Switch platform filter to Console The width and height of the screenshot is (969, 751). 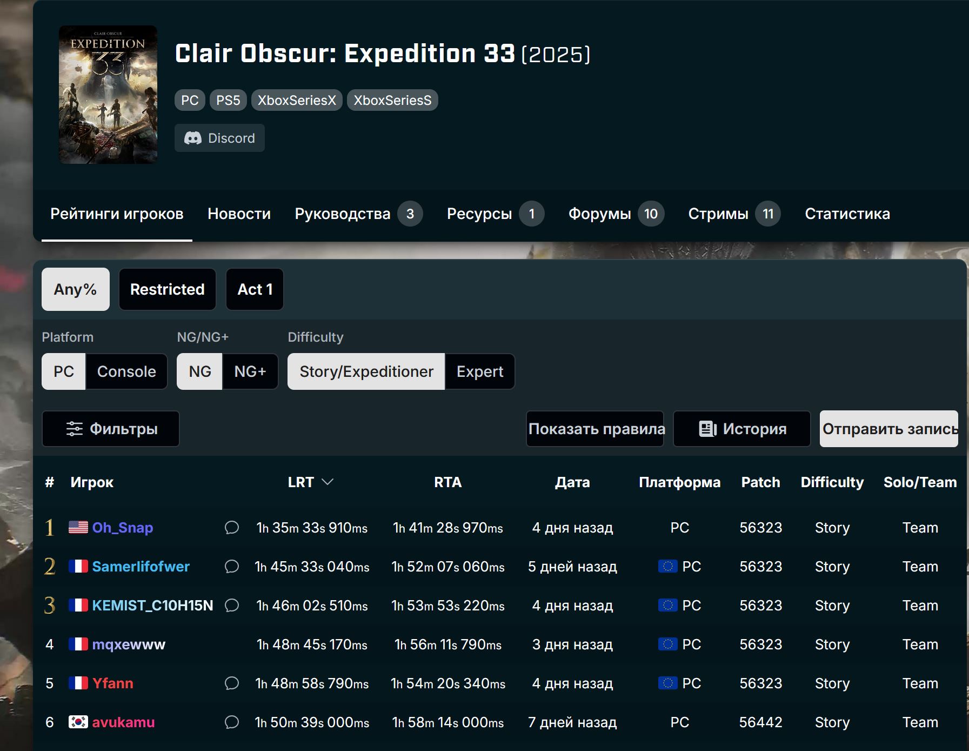[x=126, y=371]
